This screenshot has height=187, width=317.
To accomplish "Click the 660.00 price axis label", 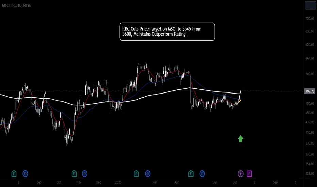I will click(x=310, y=31).
